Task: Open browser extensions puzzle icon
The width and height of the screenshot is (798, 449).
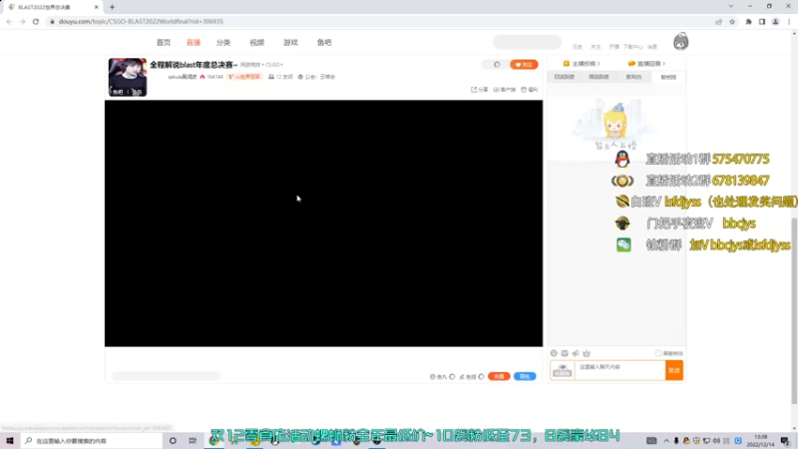Action: tap(749, 21)
